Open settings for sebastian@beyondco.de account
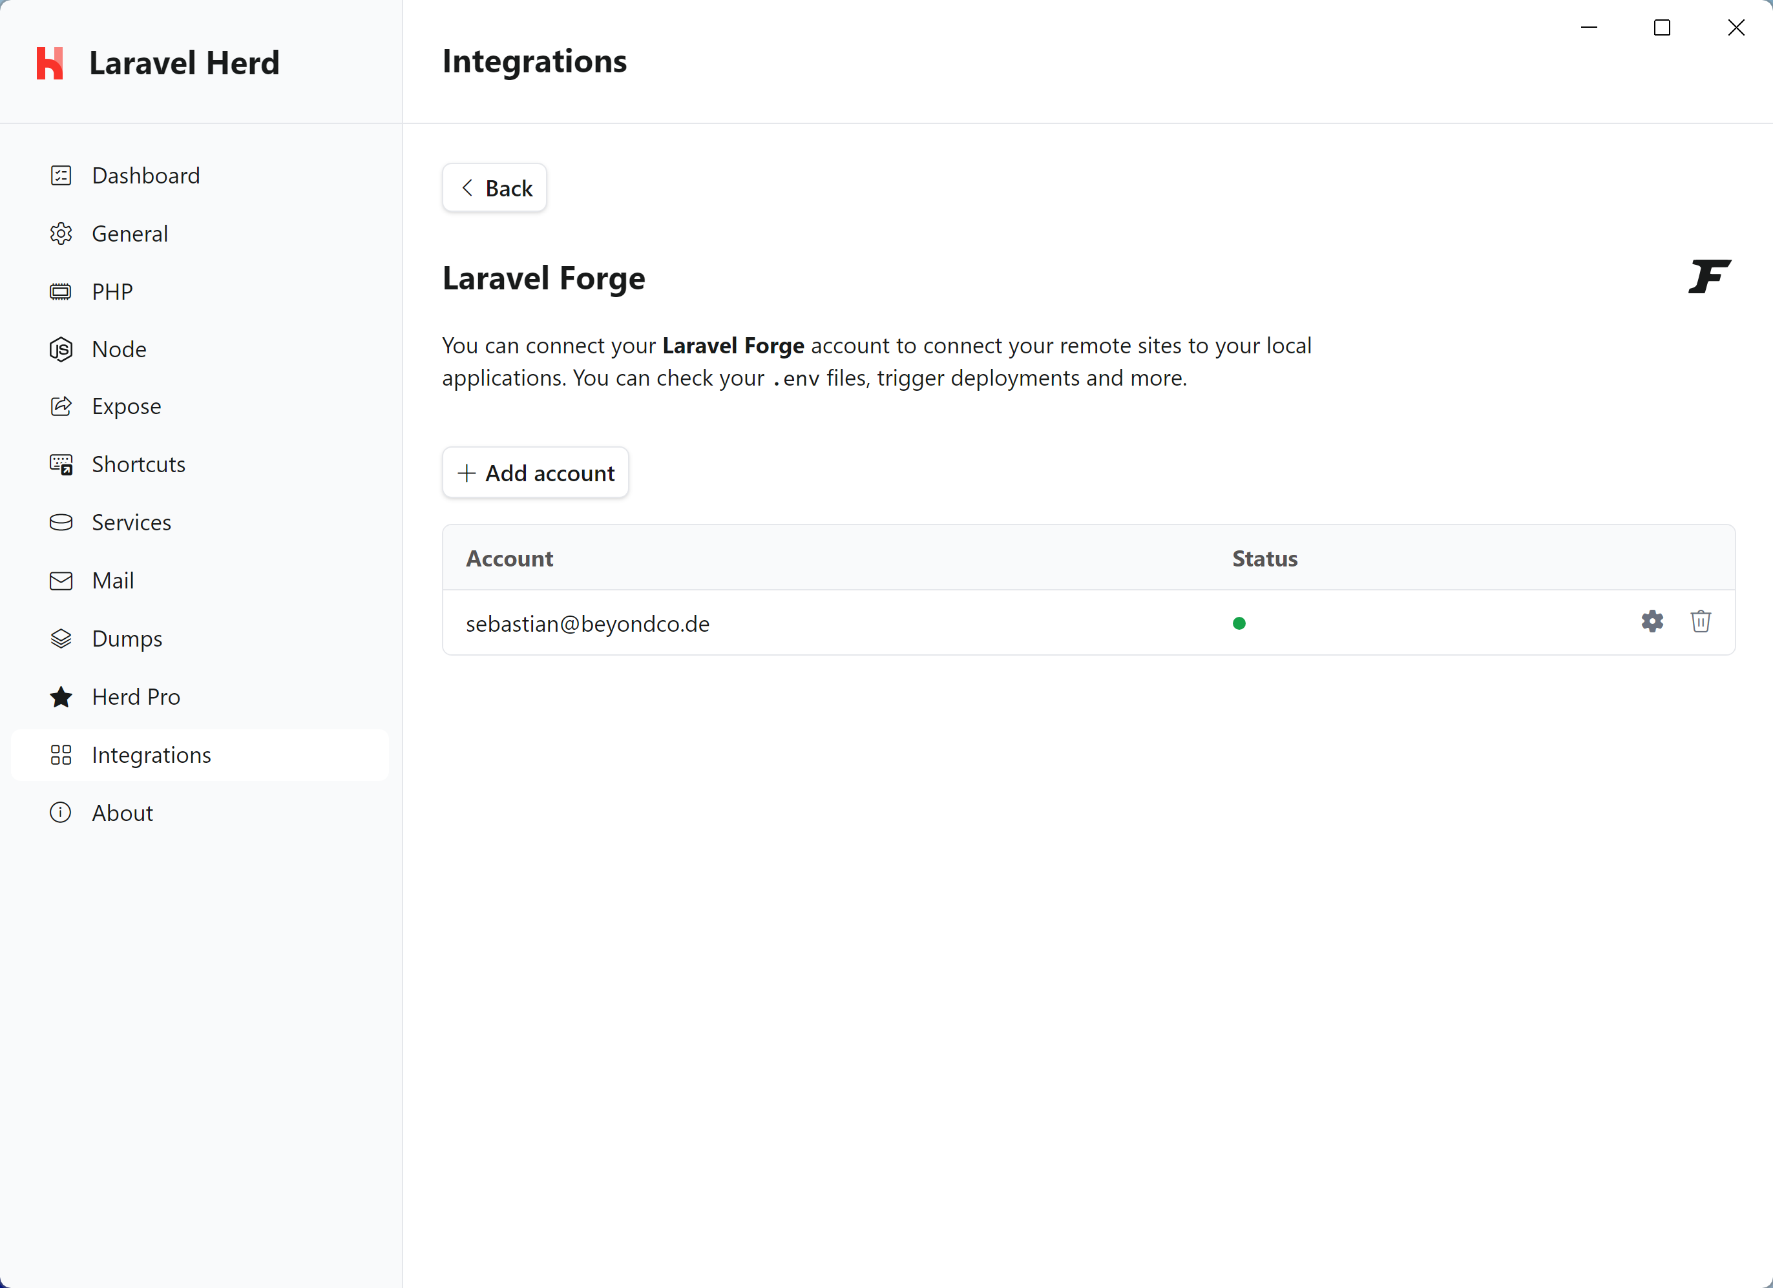 click(x=1652, y=621)
